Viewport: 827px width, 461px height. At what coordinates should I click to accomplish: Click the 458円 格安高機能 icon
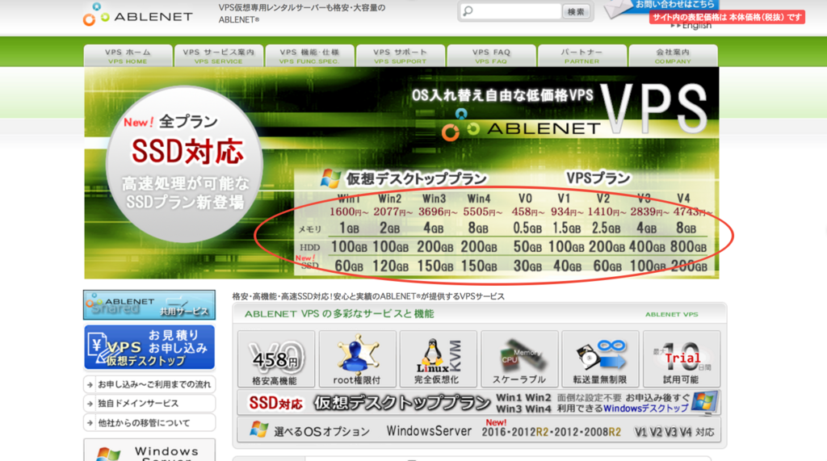[x=276, y=359]
